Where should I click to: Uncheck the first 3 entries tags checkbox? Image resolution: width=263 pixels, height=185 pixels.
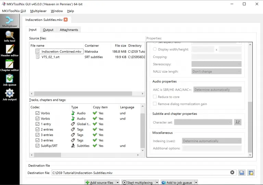tap(37, 135)
